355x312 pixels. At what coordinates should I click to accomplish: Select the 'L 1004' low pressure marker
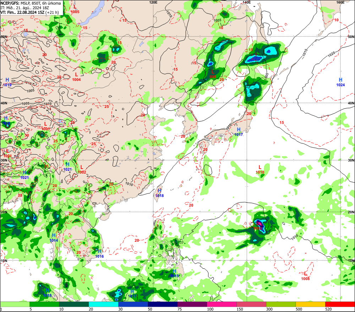pos(77,77)
